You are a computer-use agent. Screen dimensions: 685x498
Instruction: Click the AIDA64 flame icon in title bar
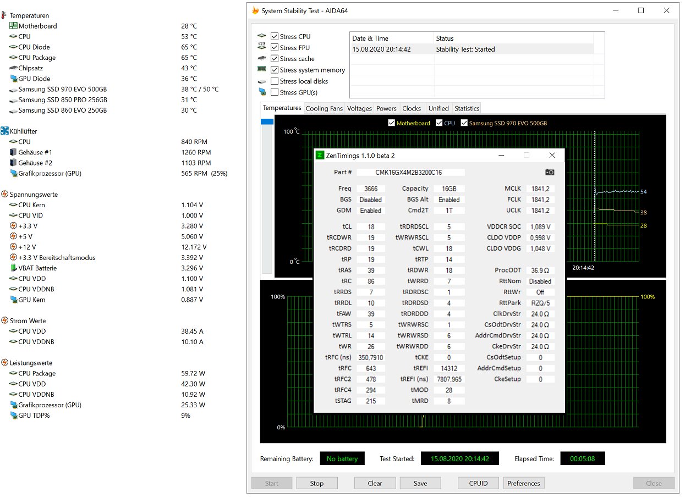[x=255, y=10]
